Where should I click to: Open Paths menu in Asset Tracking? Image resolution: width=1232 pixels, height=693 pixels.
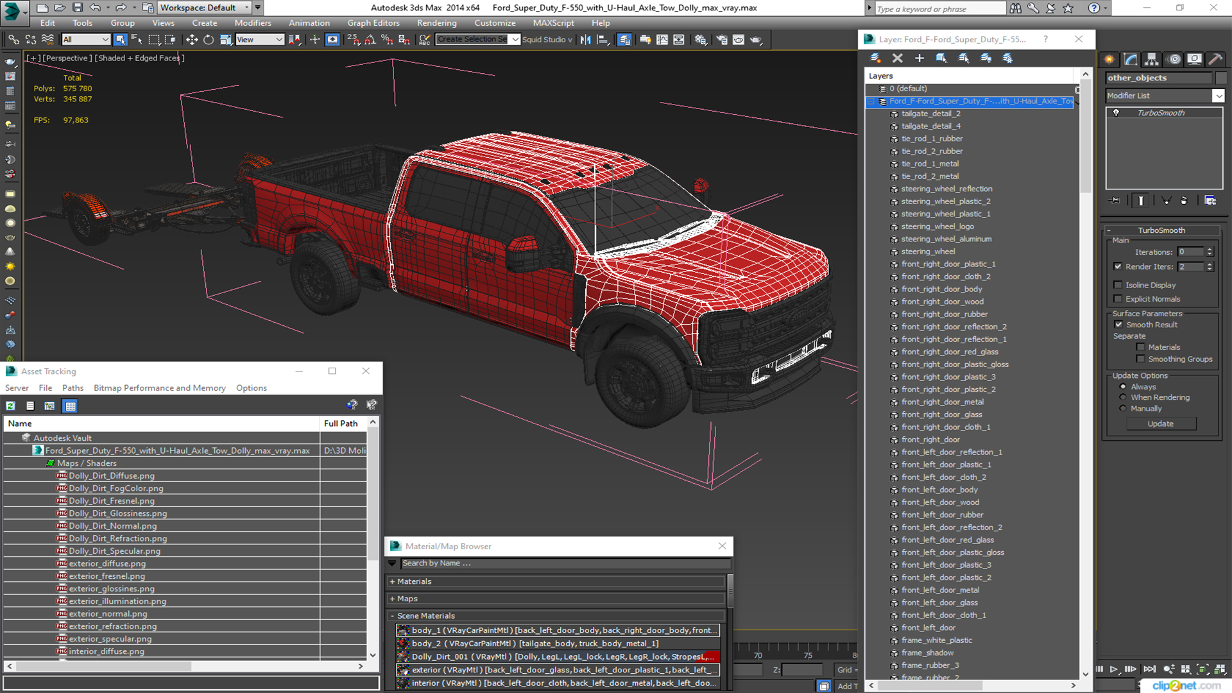click(73, 388)
